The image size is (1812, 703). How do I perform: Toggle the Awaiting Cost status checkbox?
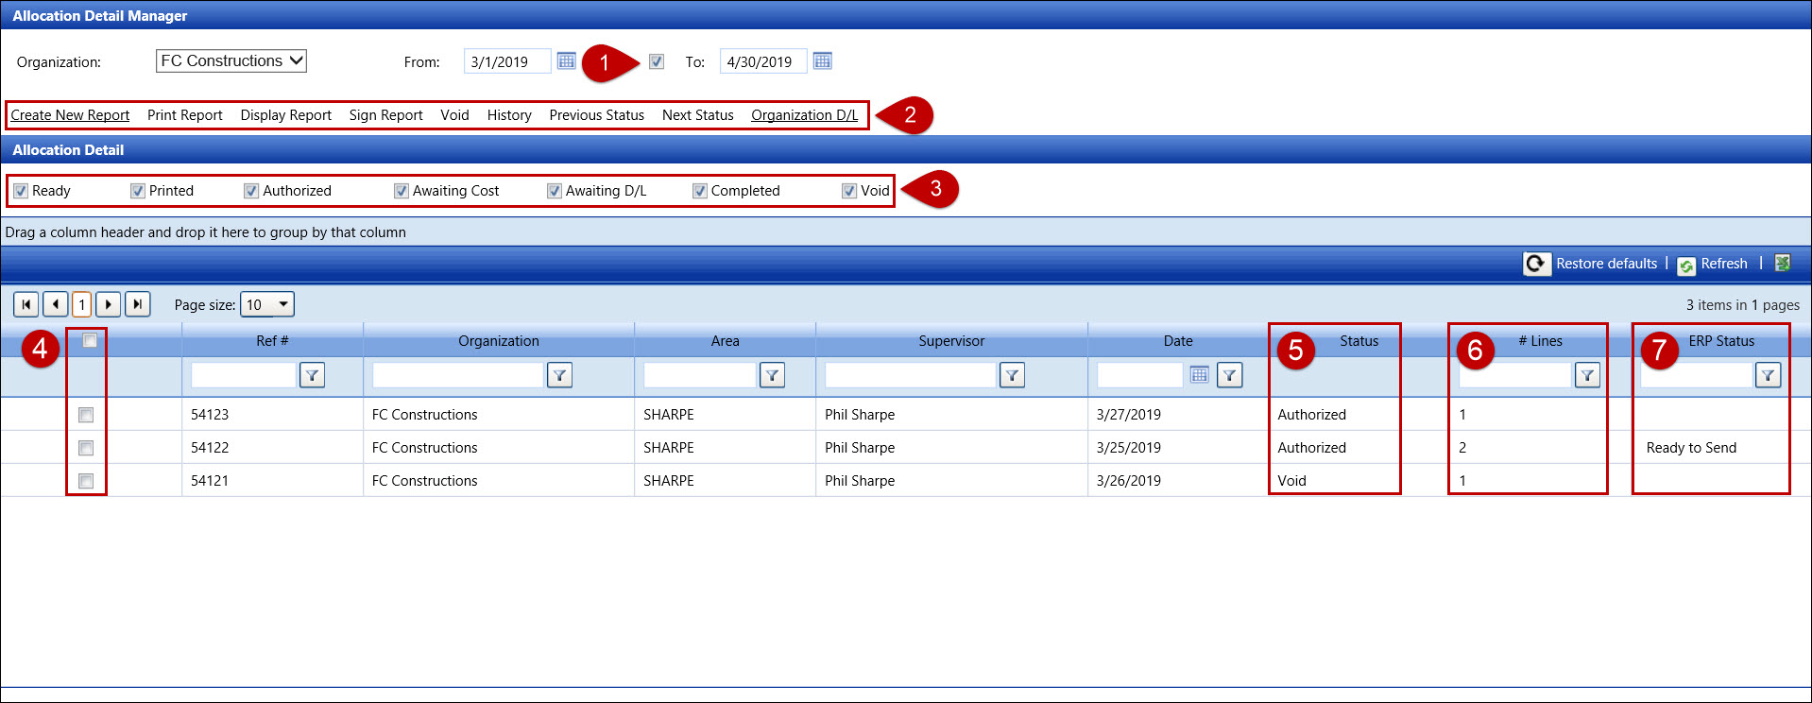click(x=402, y=191)
